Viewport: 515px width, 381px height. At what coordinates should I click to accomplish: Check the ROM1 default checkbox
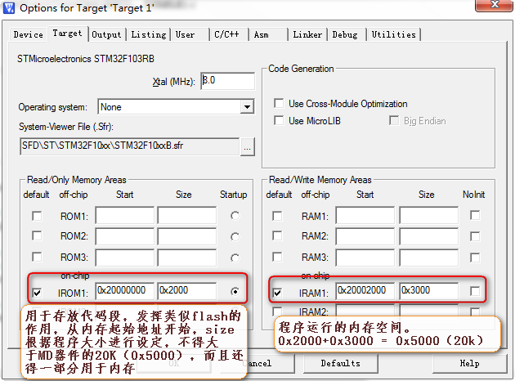click(x=37, y=216)
